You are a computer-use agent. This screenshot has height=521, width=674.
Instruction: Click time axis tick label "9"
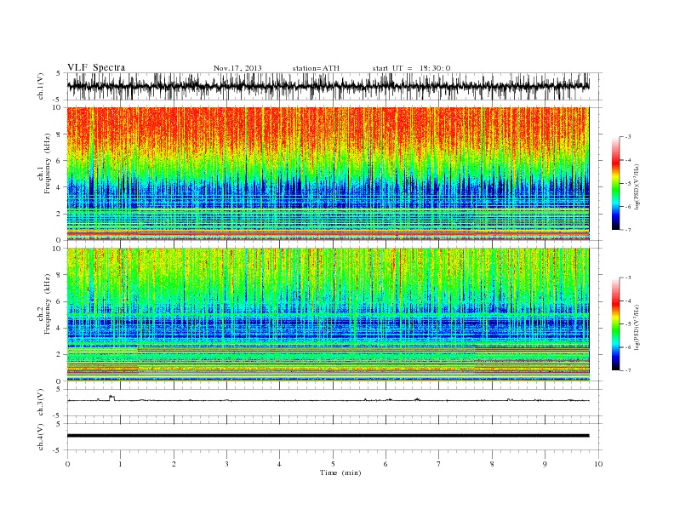click(545, 464)
